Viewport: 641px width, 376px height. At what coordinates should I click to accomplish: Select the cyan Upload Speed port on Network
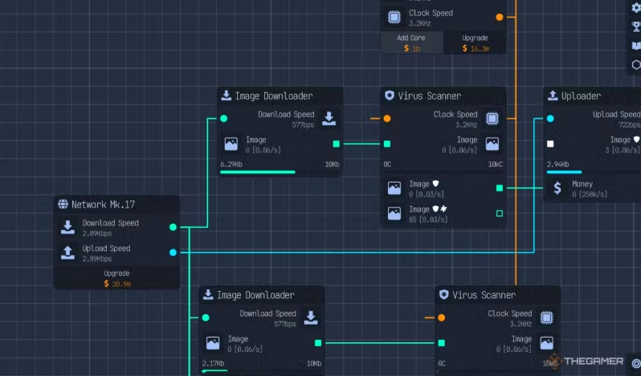(x=173, y=253)
